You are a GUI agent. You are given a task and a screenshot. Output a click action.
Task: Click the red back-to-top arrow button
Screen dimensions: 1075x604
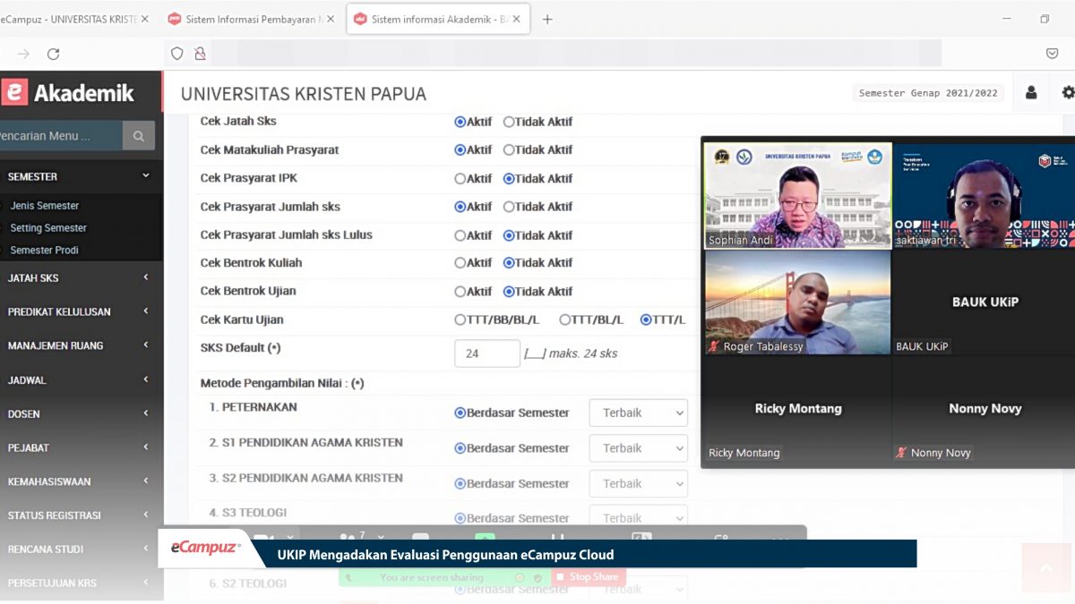[x=1046, y=567]
